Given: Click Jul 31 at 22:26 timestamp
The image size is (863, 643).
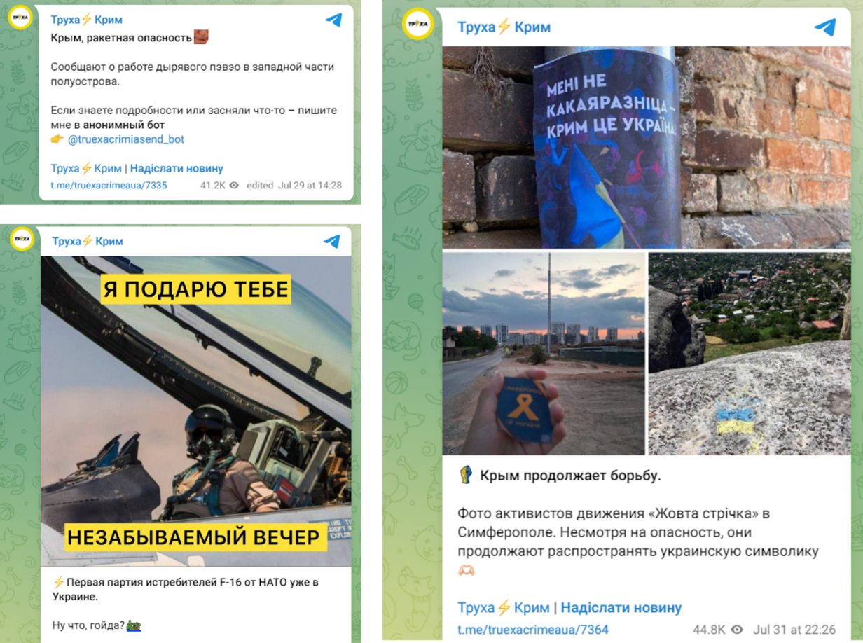Looking at the screenshot, I should (794, 630).
